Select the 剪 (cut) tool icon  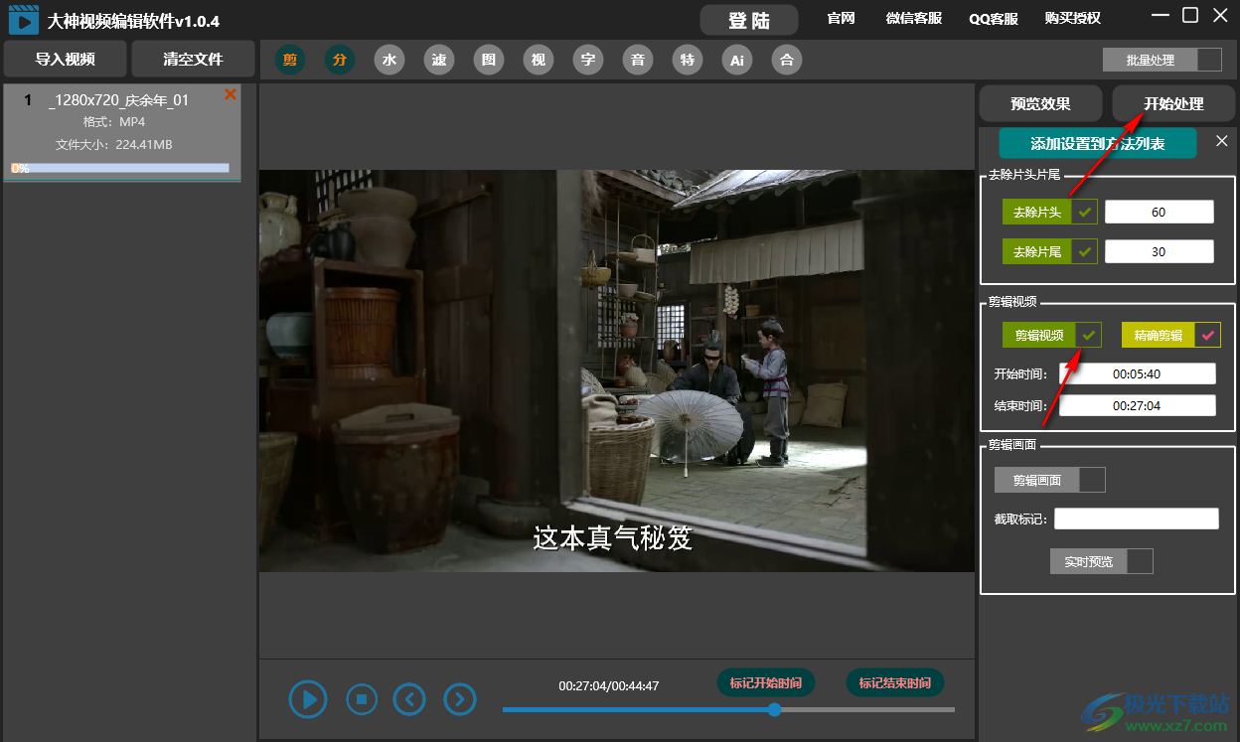(290, 60)
